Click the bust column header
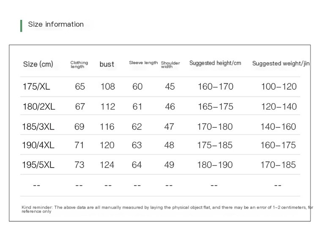317x226 pixels. point(107,64)
